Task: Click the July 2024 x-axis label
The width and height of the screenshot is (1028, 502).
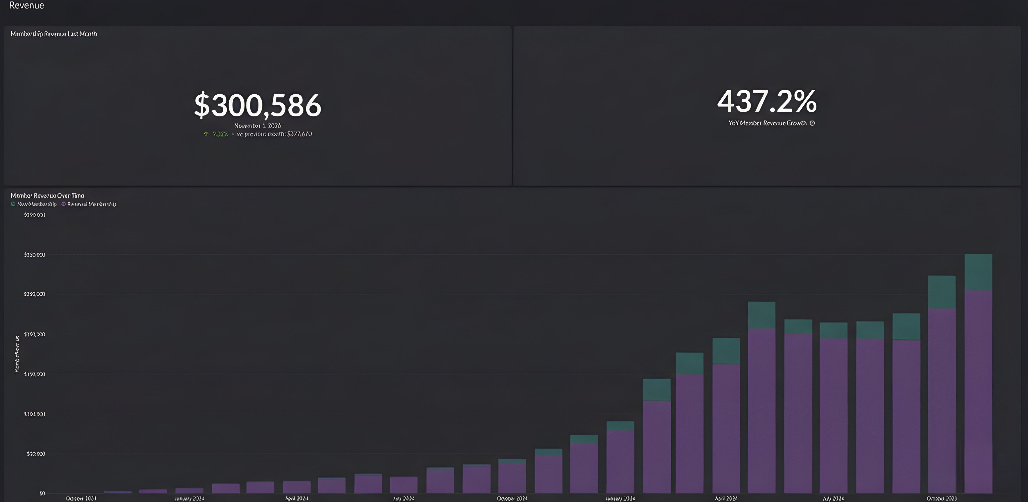Action: pos(403,498)
